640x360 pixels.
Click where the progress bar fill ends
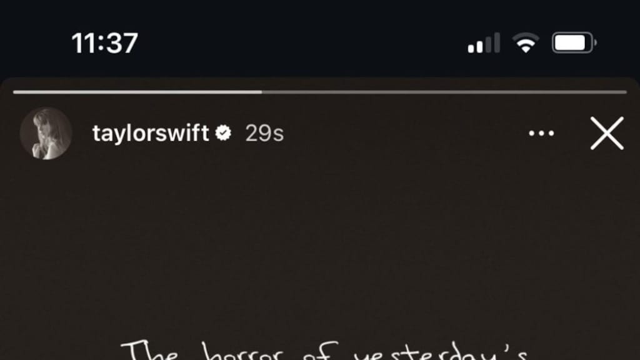(262, 92)
